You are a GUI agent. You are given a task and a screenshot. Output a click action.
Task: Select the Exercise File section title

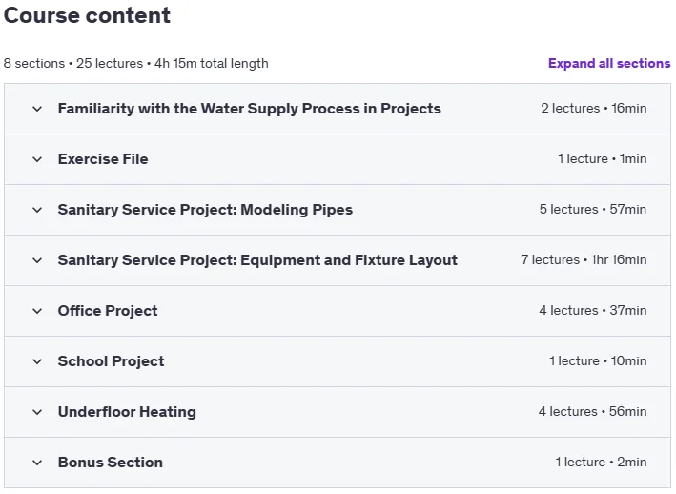(x=103, y=159)
